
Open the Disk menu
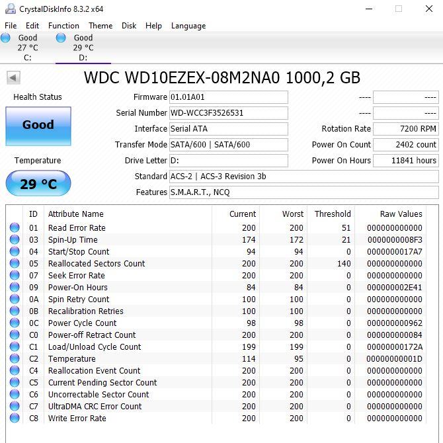[129, 26]
